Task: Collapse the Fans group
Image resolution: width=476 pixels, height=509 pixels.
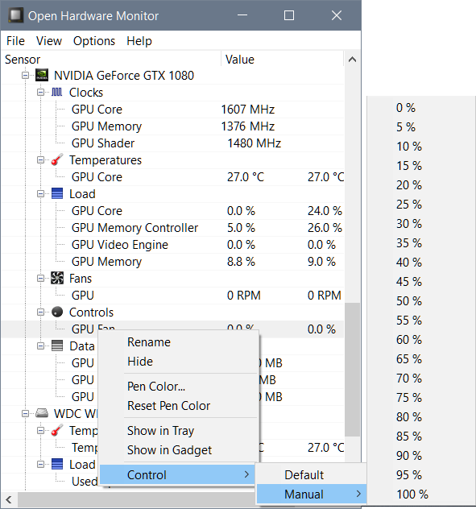Action: tap(40, 278)
